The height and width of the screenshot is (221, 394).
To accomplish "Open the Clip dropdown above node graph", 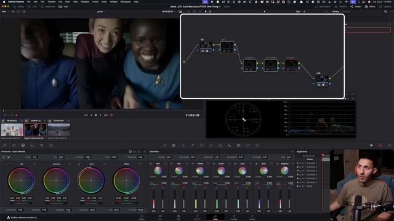I will (300, 12).
